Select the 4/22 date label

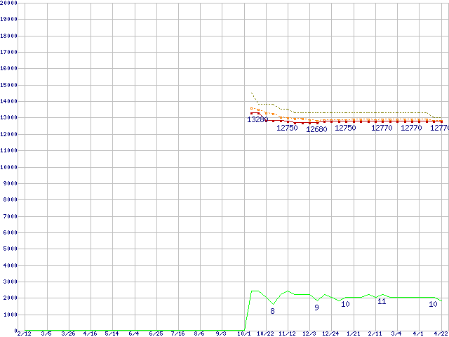[440, 333]
